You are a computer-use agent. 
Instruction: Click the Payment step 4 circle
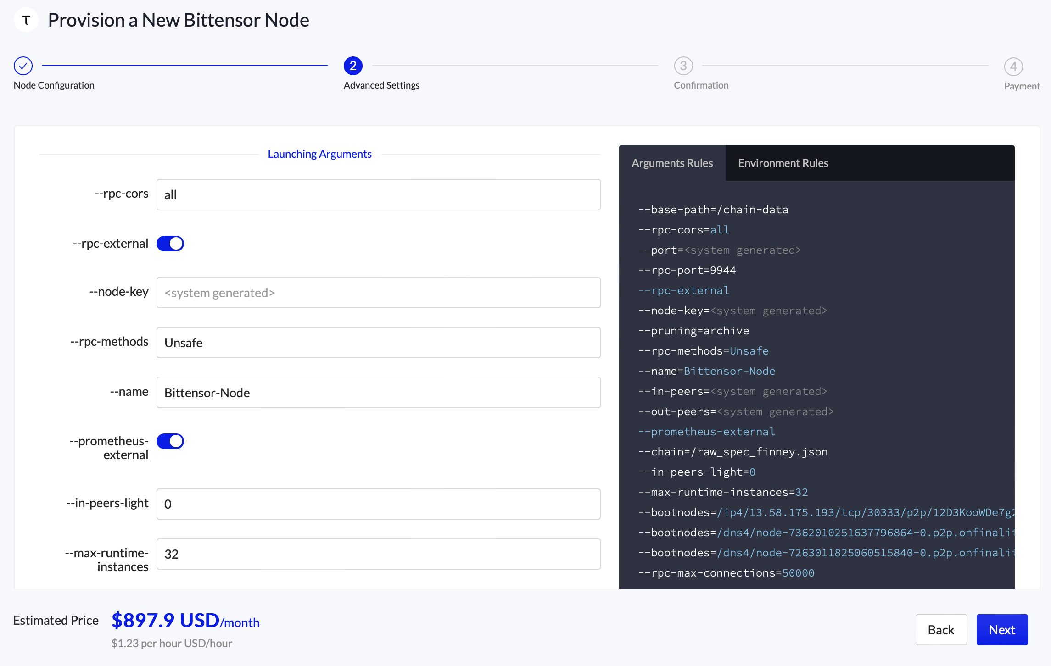(x=1014, y=66)
